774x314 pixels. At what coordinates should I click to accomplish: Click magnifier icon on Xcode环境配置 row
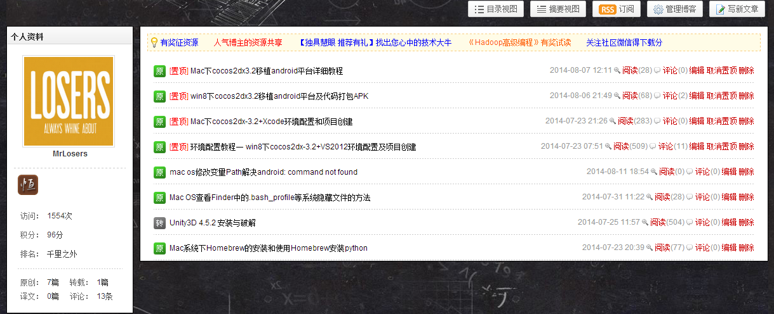pyautogui.click(x=613, y=122)
